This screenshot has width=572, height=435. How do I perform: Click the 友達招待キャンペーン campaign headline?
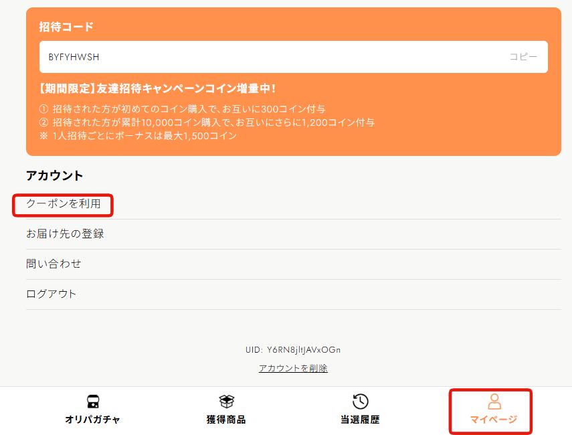pyautogui.click(x=157, y=88)
